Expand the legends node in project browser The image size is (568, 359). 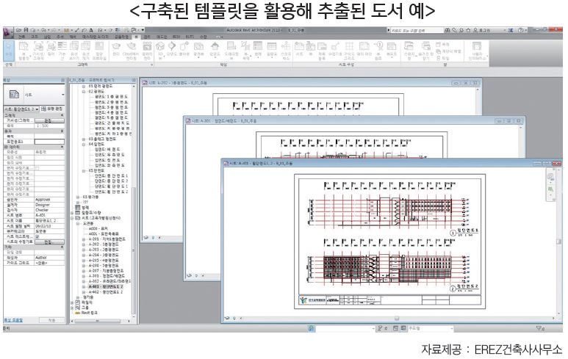(x=72, y=207)
